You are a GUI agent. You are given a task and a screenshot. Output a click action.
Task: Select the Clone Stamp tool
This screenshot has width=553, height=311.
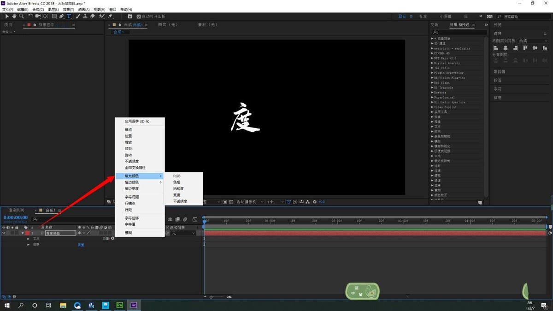pyautogui.click(x=85, y=16)
